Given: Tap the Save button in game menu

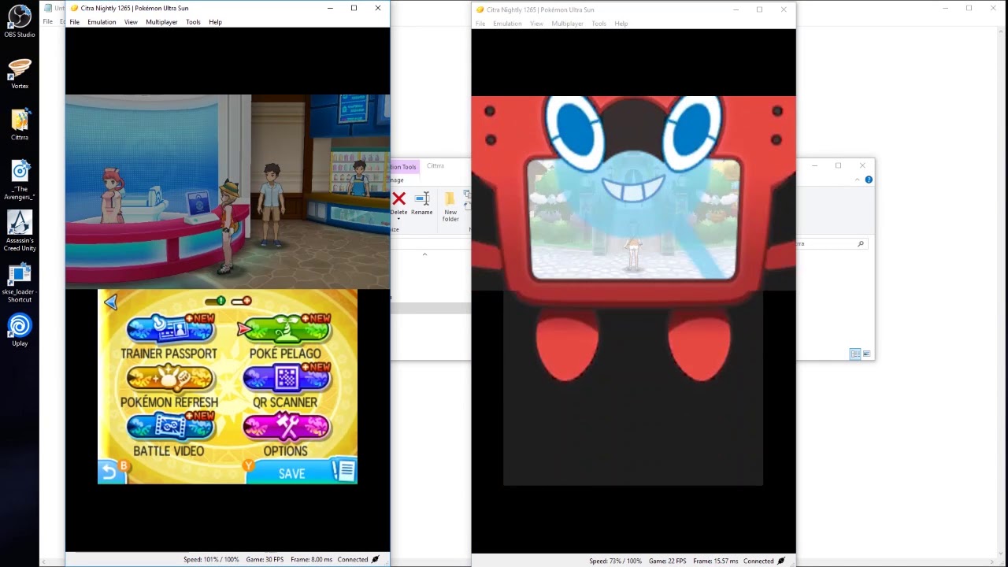Looking at the screenshot, I should (291, 472).
